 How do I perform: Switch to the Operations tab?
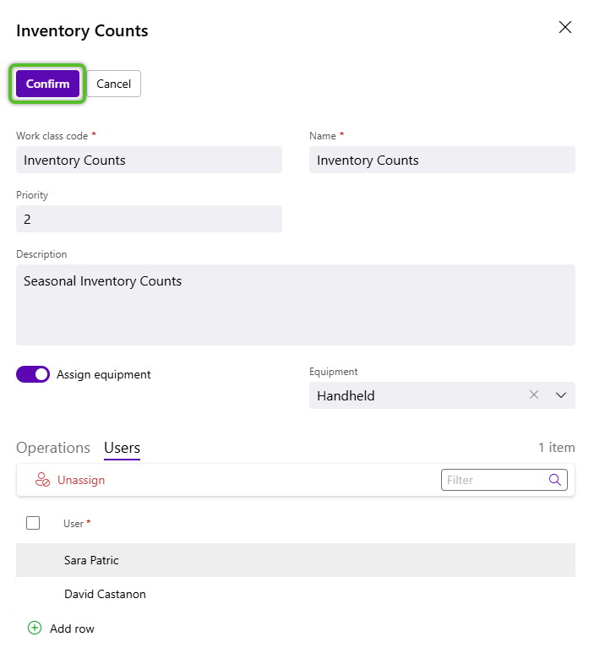(x=53, y=448)
